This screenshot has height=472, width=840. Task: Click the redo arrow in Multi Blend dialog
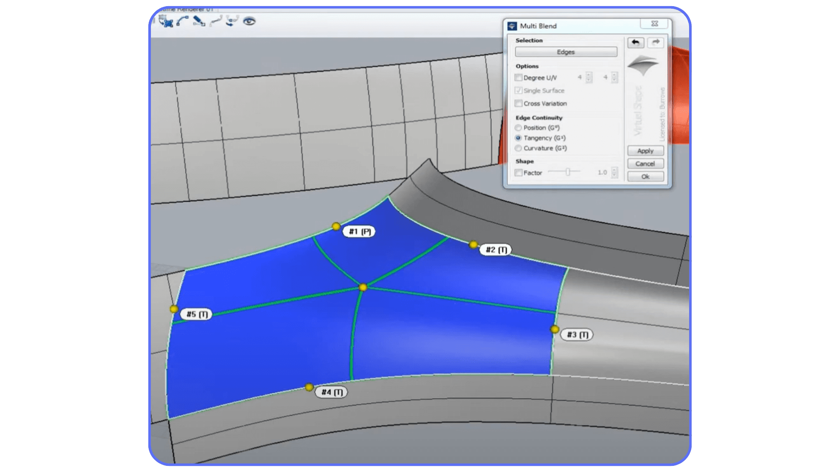pos(655,43)
